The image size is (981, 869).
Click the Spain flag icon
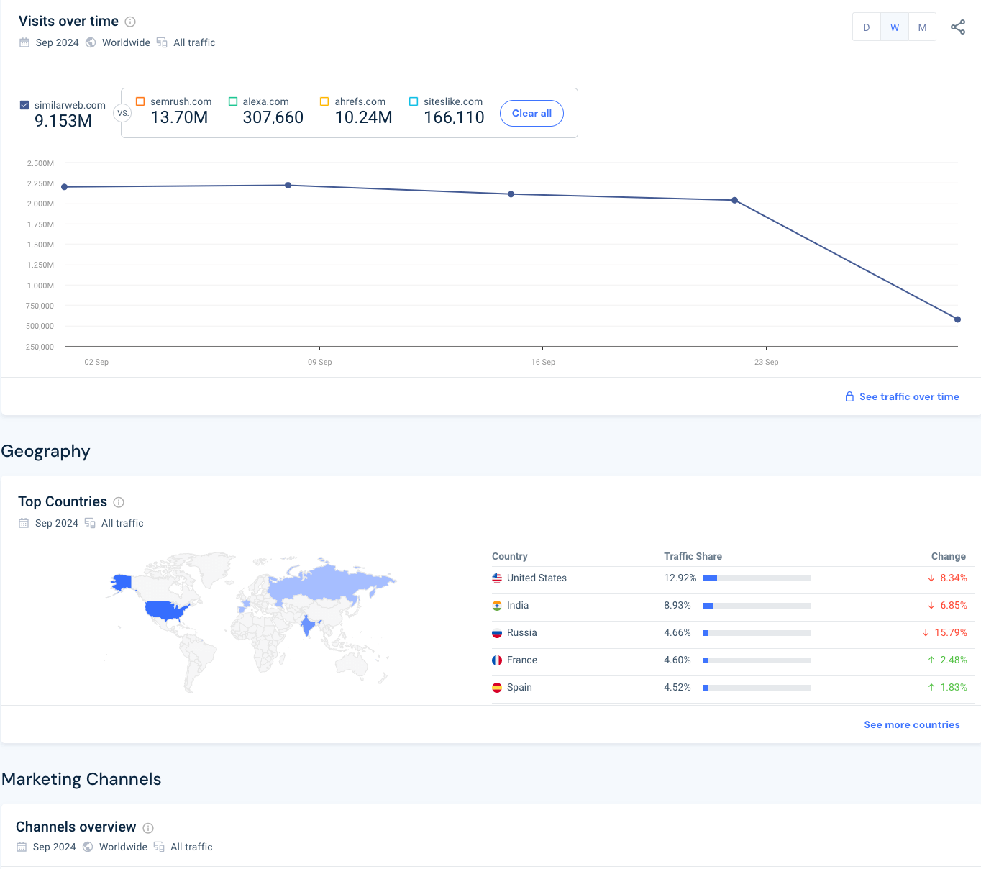(x=497, y=688)
